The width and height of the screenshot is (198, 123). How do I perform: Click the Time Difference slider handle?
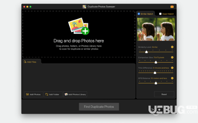pos(155,72)
